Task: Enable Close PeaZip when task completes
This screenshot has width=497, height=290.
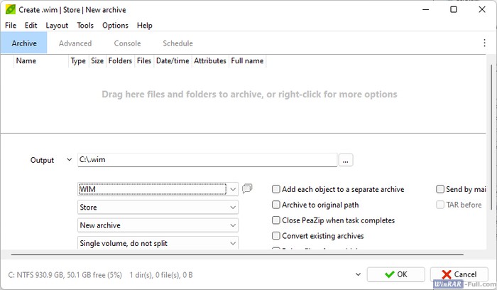Action: pyautogui.click(x=277, y=220)
